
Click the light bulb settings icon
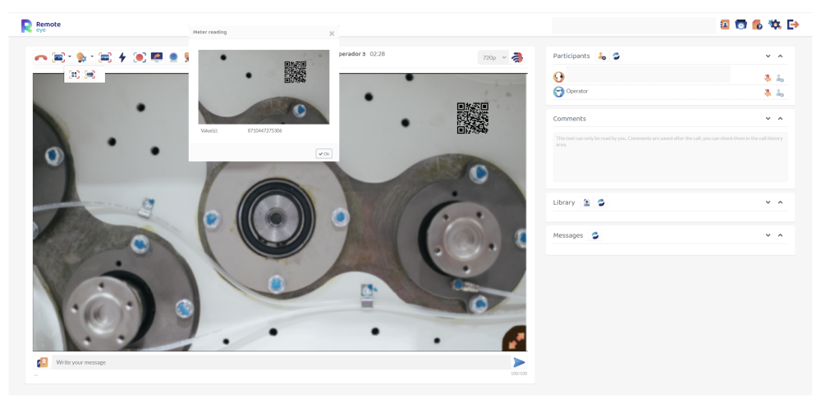coord(81,57)
